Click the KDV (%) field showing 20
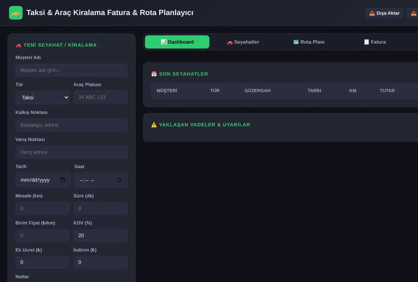This screenshot has width=418, height=282. pos(100,236)
